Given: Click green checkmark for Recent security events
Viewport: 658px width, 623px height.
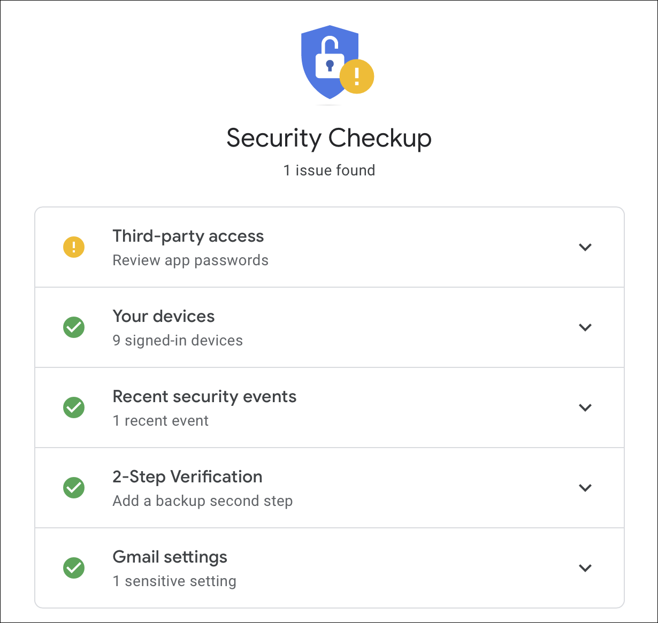Looking at the screenshot, I should pos(74,407).
